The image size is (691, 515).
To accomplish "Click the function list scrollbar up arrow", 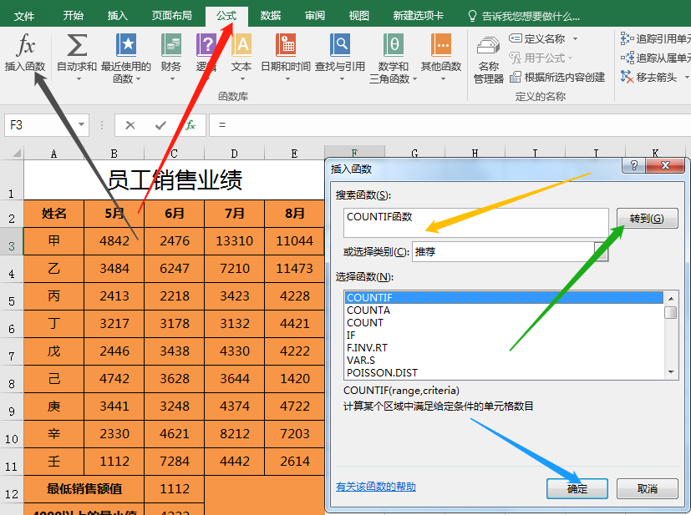I will click(x=671, y=299).
